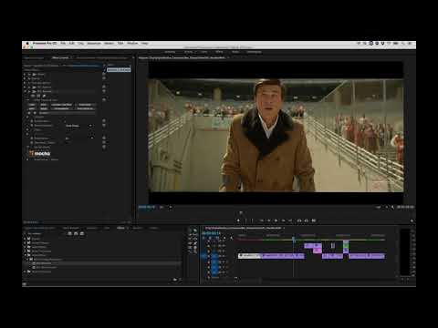Open the Edit menu
The width and height of the screenshot is (438, 328).
click(72, 44)
